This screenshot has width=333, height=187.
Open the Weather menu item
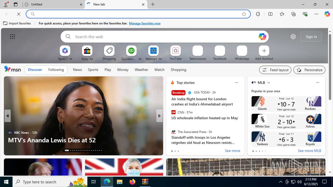tap(141, 70)
